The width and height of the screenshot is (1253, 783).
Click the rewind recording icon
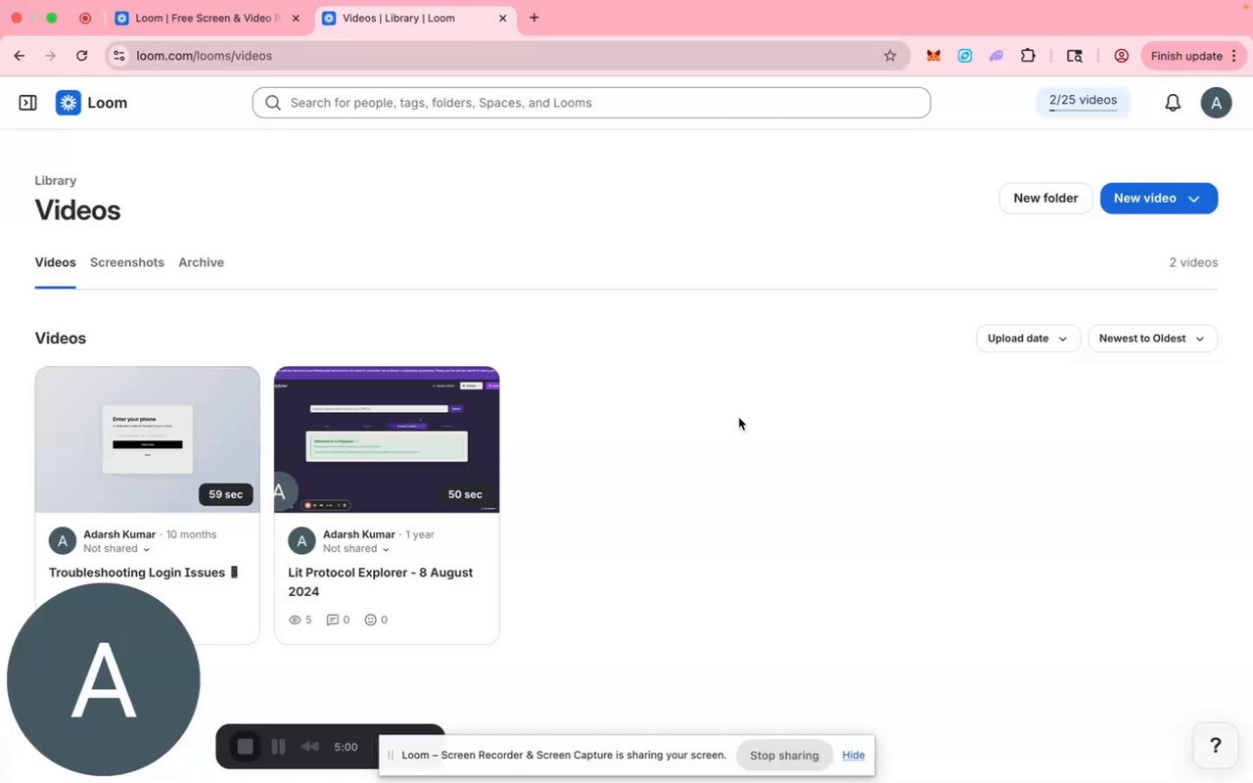pos(309,747)
